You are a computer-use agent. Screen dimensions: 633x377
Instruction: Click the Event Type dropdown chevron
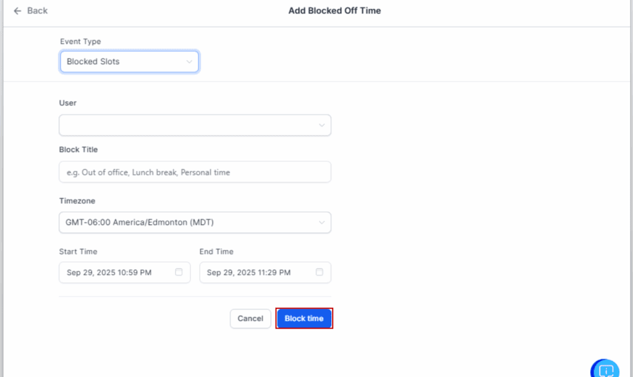point(189,62)
